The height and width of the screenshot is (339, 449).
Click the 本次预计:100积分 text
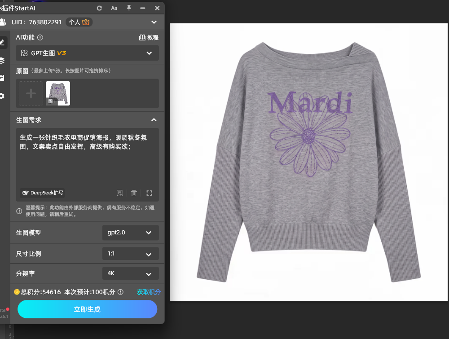(90, 292)
